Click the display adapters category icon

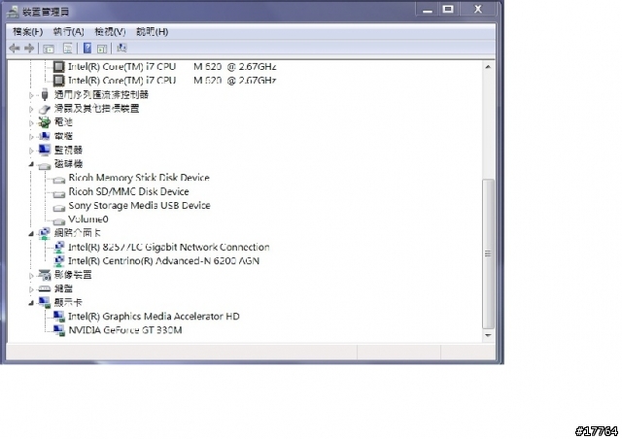point(45,303)
